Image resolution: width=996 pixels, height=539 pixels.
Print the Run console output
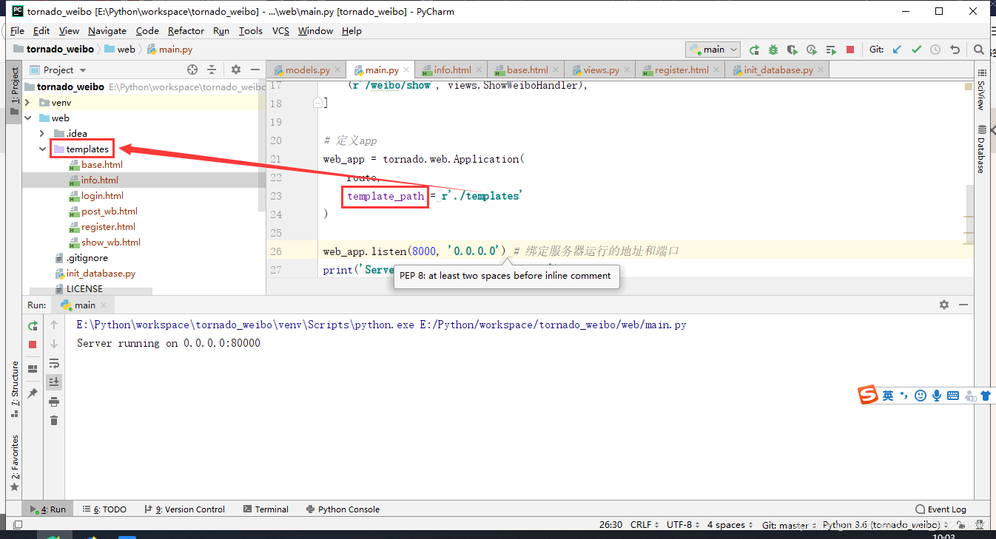[x=54, y=401]
